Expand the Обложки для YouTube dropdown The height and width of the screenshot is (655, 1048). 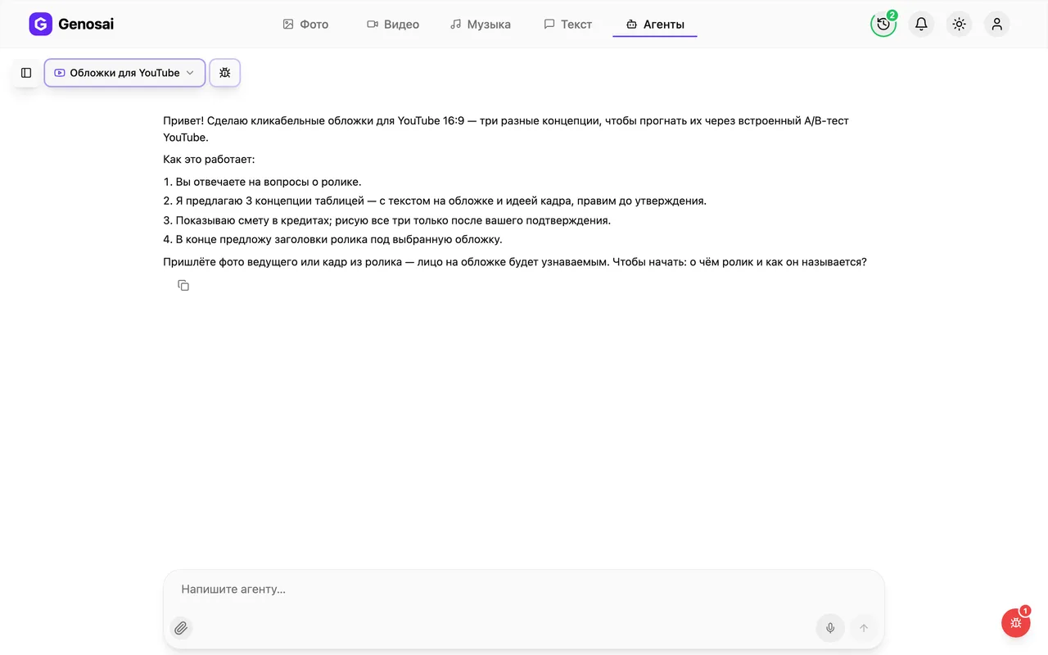click(x=124, y=73)
